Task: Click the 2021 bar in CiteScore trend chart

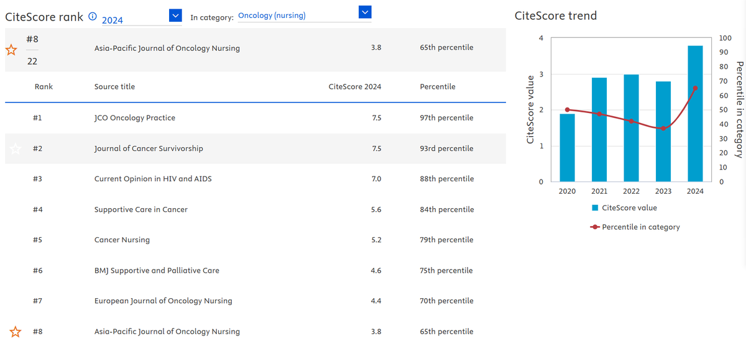Action: (599, 130)
